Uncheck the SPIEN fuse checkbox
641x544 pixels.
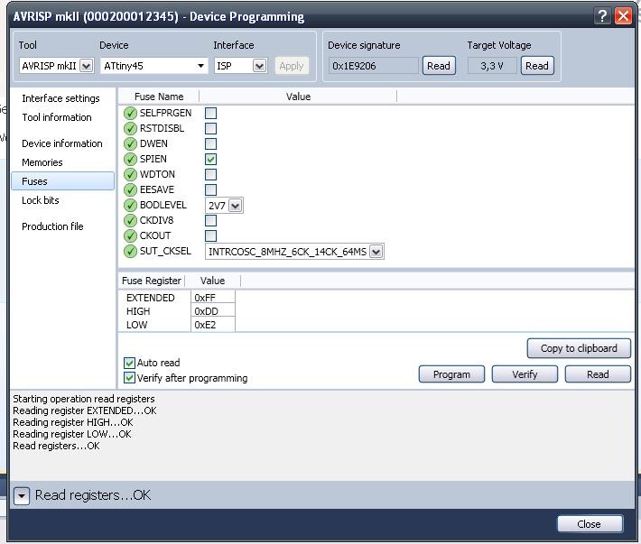[x=210, y=160]
